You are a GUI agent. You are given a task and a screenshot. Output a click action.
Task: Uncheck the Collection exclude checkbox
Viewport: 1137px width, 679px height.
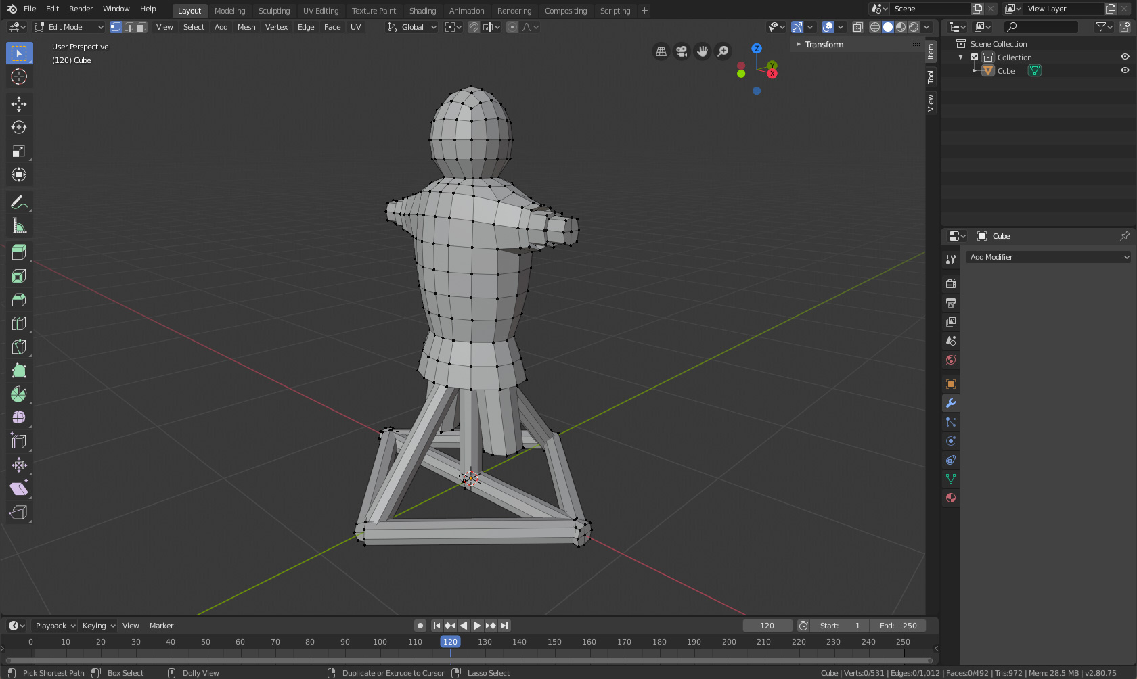(975, 57)
